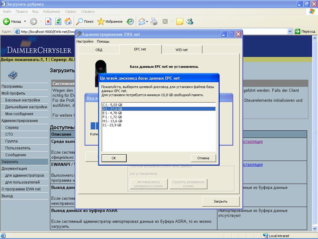Click the Back arrow icon in browser toolbar

point(7,21)
